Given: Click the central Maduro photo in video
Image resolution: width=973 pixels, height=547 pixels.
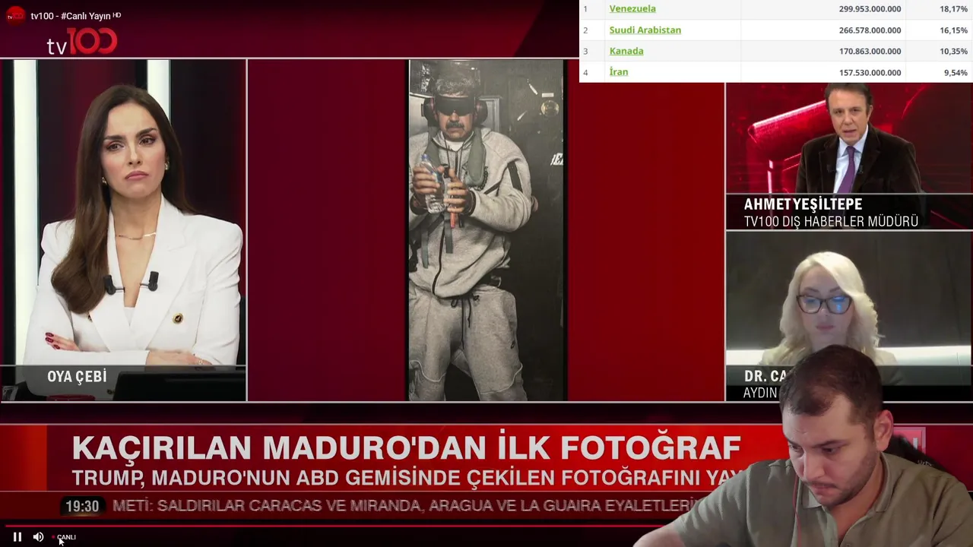Looking at the screenshot, I should coord(486,230).
